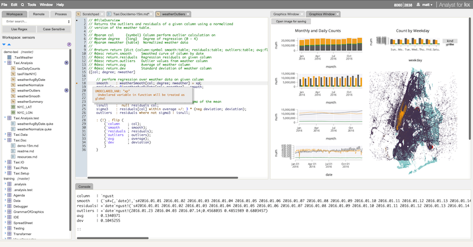The image size is (473, 247).
Task: Open the Tools menu
Action: 32,5
